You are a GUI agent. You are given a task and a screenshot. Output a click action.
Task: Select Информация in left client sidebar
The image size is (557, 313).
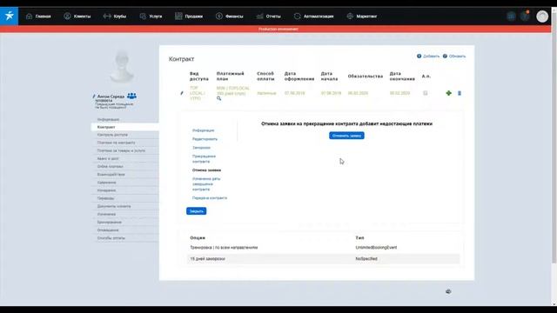pos(108,120)
